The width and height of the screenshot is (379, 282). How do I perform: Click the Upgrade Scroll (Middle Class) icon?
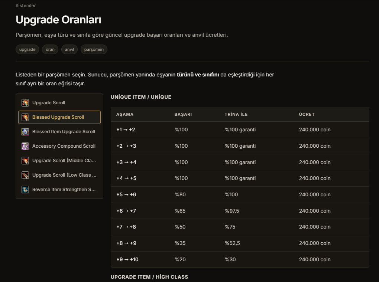[x=25, y=161]
